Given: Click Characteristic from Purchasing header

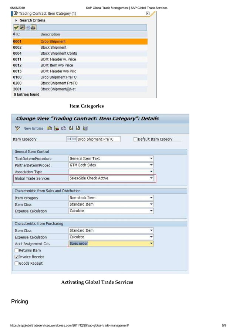Looking at the screenshot, I should pyautogui.click(x=100, y=224).
